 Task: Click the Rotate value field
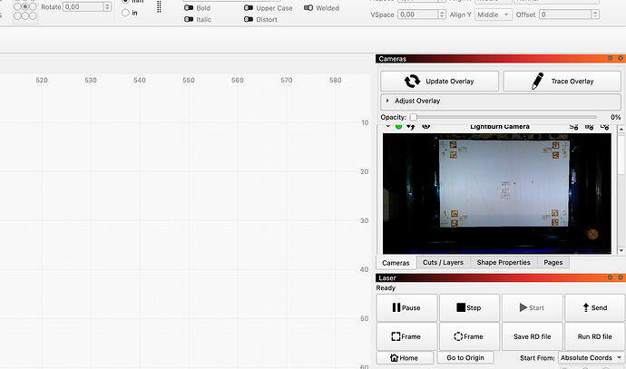[x=83, y=6]
